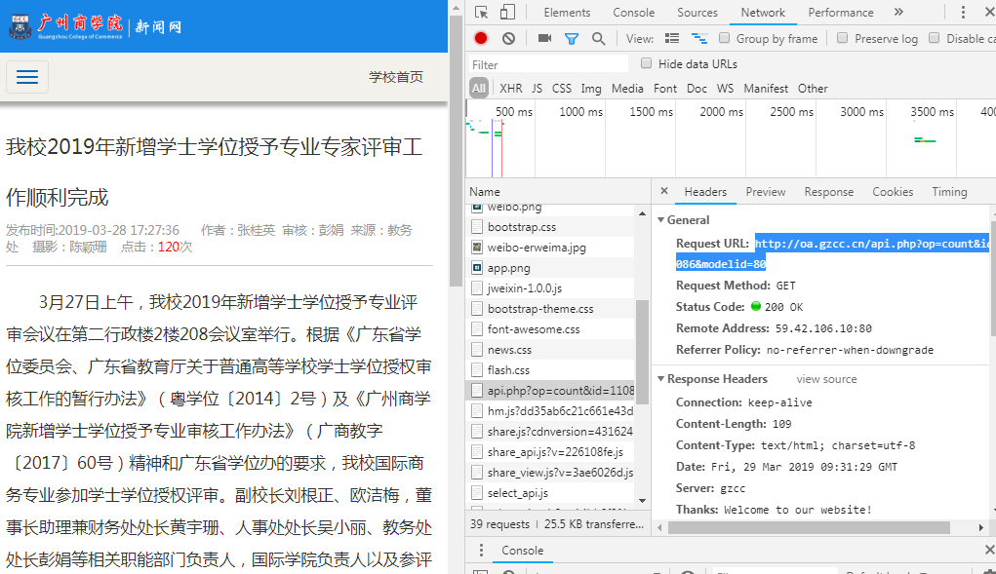Filter requests by Other
996x574 pixels.
pos(813,88)
